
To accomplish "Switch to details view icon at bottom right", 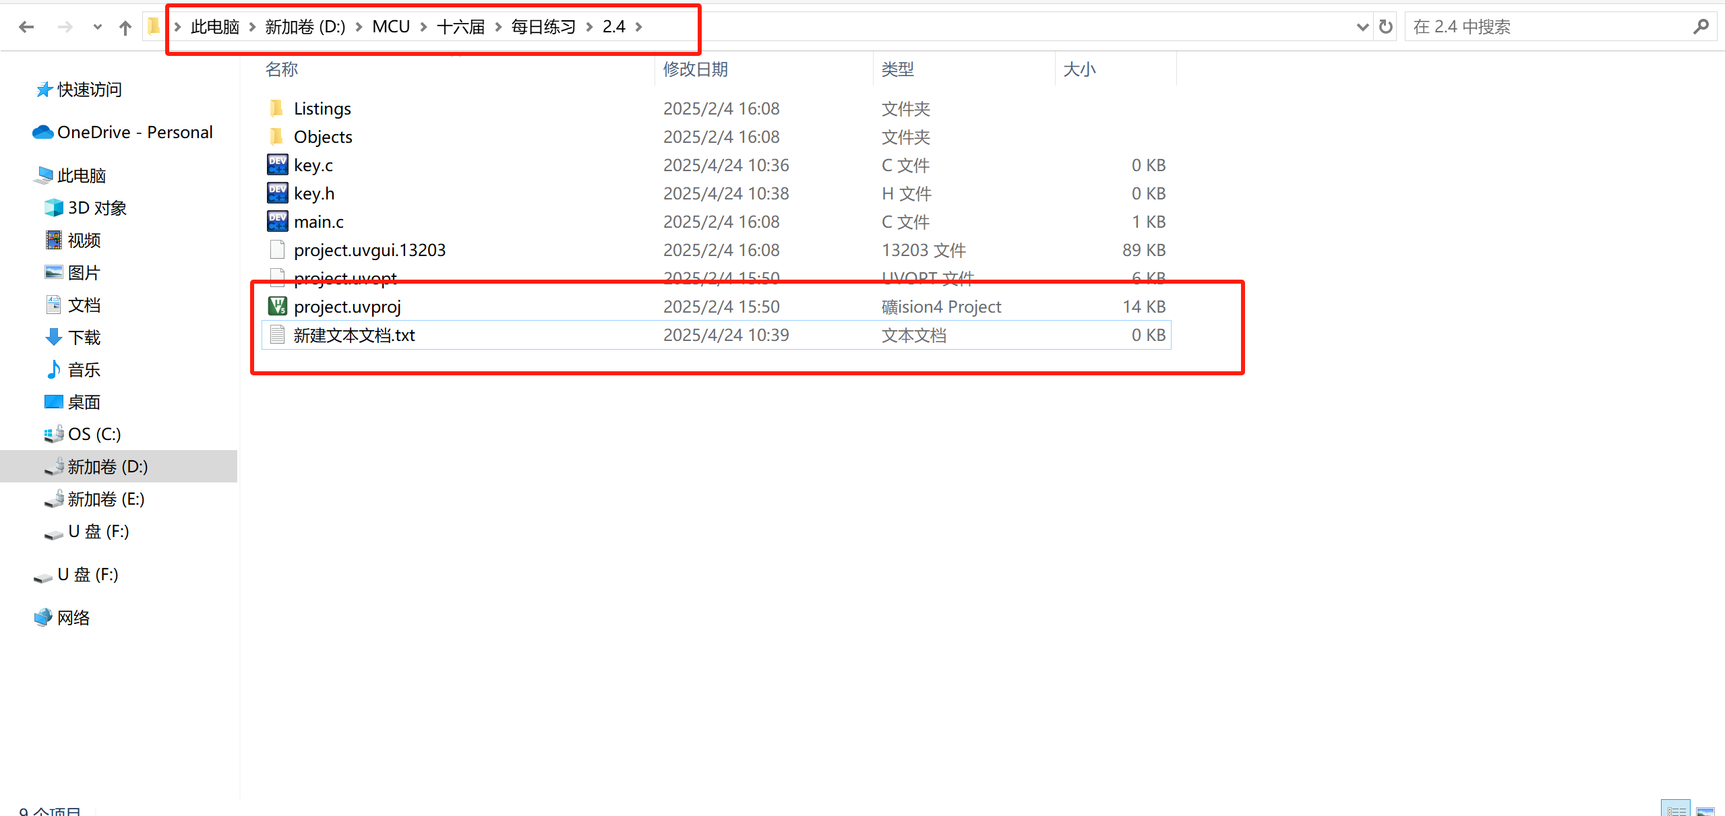I will [x=1675, y=810].
